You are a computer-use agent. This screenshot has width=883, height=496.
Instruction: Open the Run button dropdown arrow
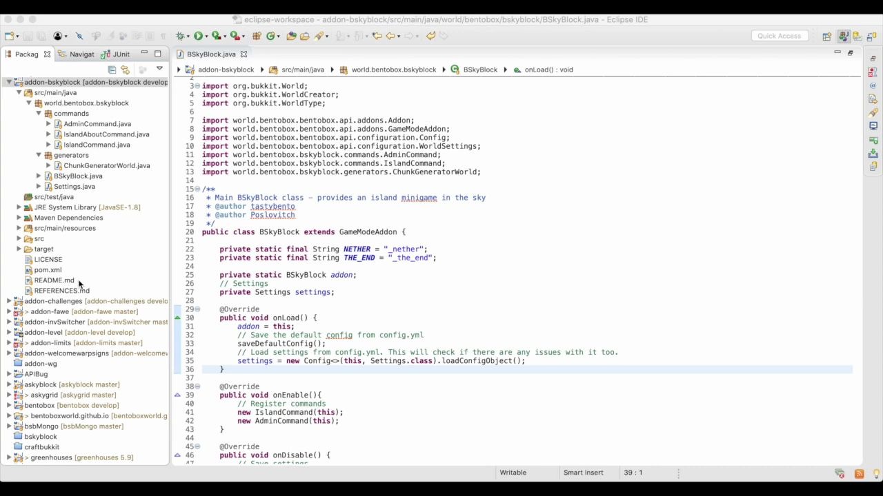[x=206, y=37]
